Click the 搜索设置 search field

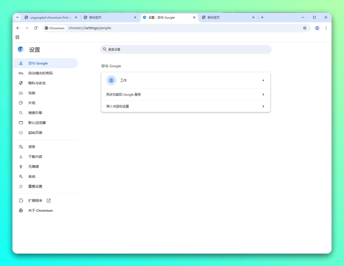186,49
